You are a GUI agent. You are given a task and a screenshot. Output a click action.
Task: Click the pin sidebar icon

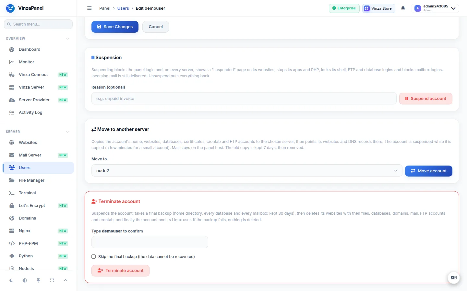coord(38,281)
